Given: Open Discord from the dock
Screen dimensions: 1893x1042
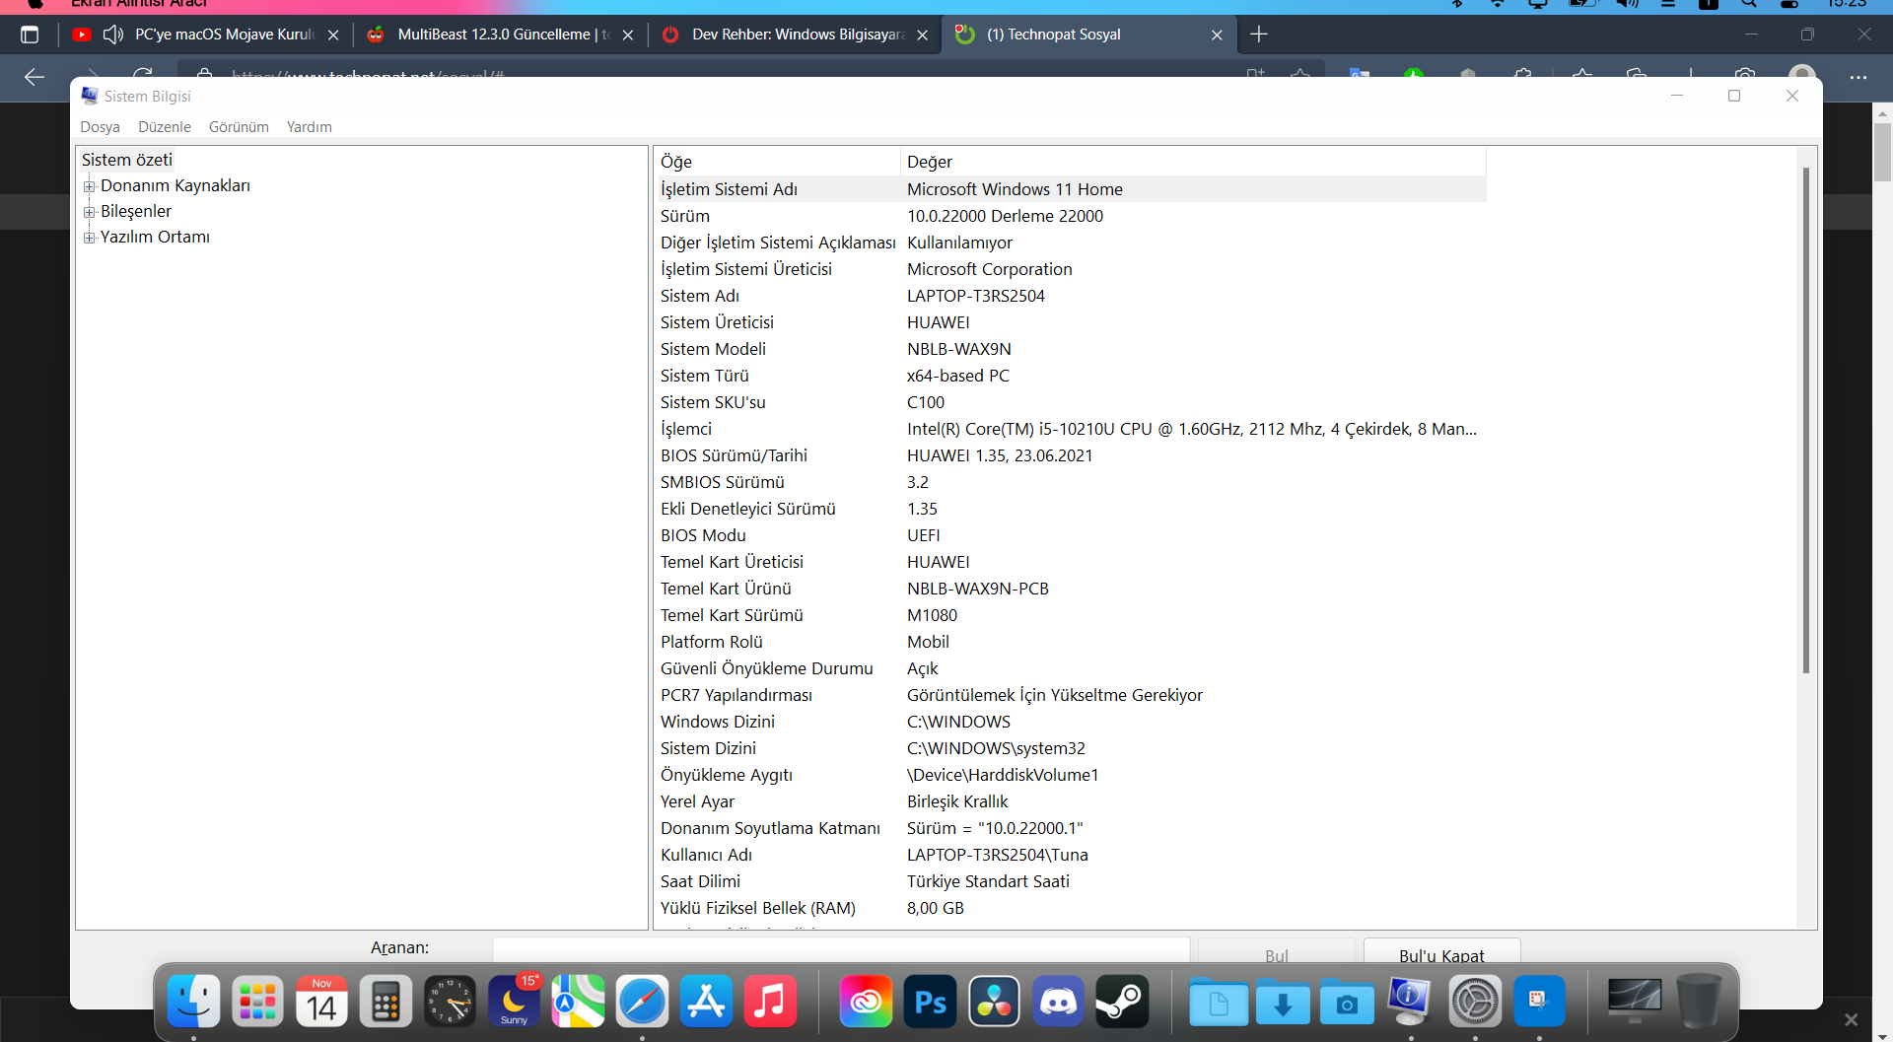Looking at the screenshot, I should 1058,1002.
